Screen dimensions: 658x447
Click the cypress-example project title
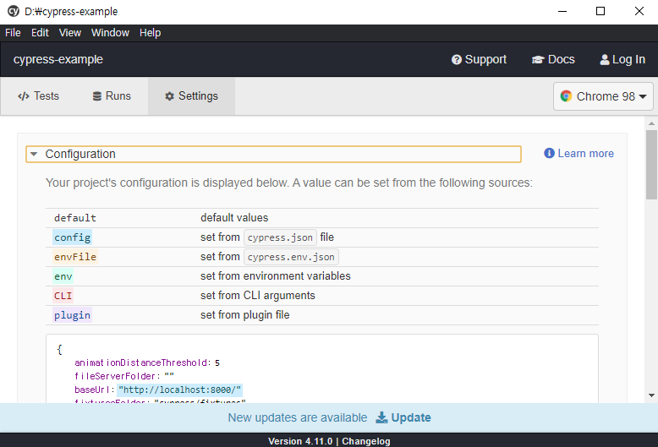[x=58, y=59]
